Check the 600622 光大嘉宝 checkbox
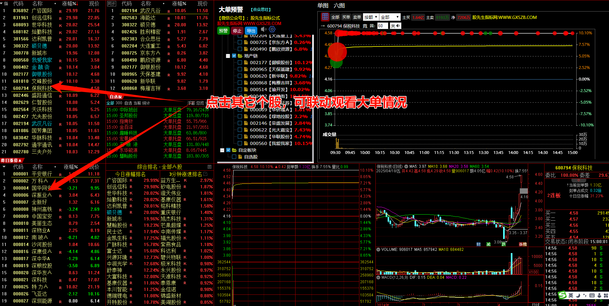The height and width of the screenshot is (306, 609). [x=240, y=130]
